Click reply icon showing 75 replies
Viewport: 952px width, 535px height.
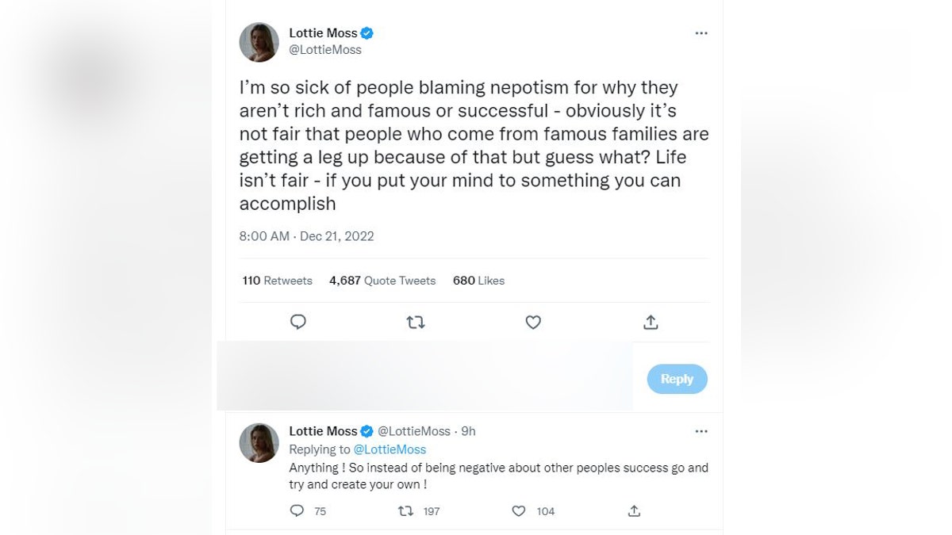[x=297, y=511]
